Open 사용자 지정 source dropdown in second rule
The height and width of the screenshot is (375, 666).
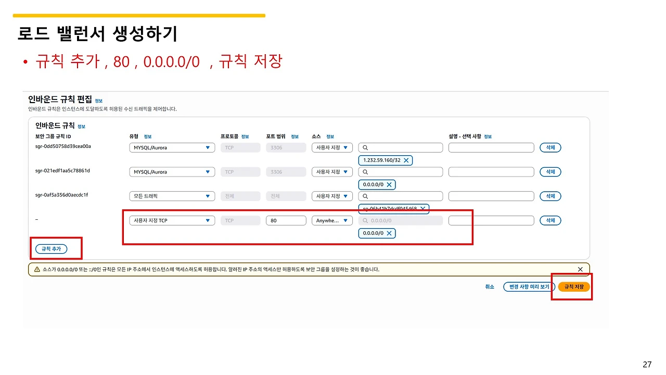tap(332, 172)
